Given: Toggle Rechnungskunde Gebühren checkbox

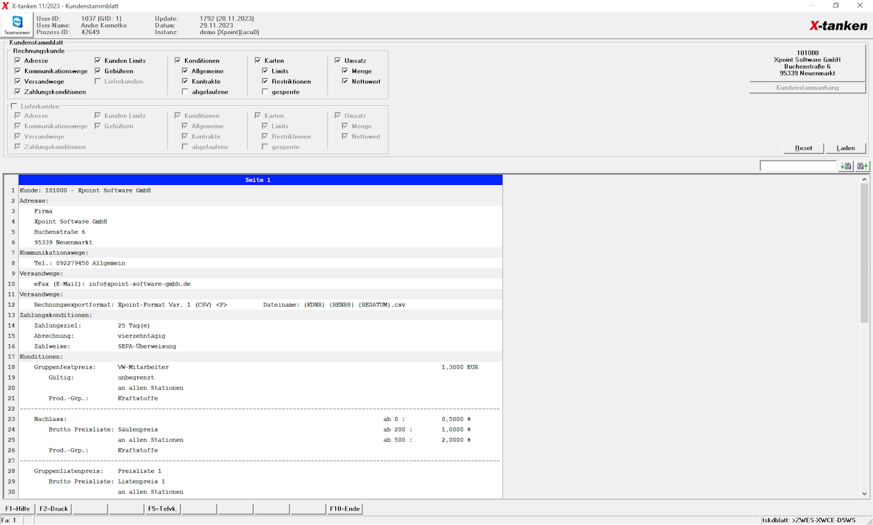Looking at the screenshot, I should 98,71.
